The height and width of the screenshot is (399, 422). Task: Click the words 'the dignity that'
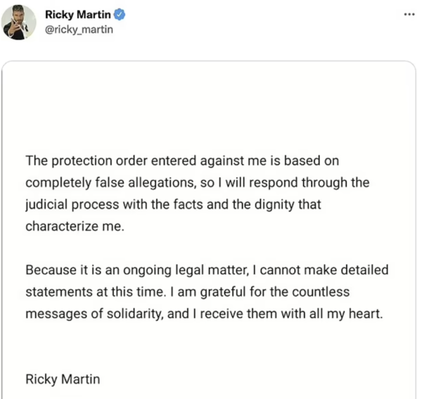[276, 204]
